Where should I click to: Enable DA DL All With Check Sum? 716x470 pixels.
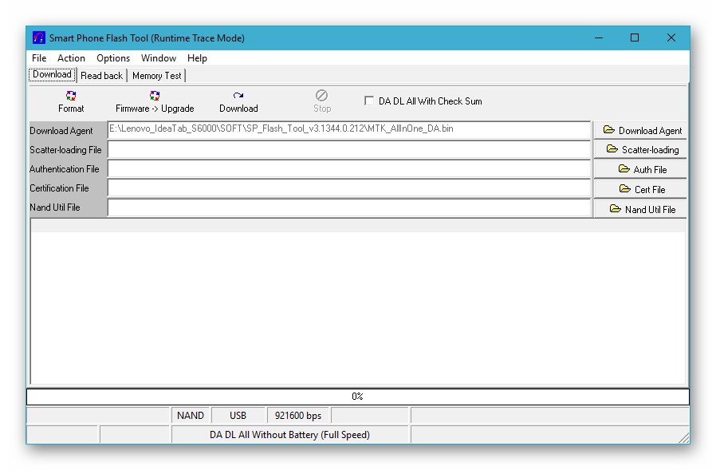(x=369, y=101)
